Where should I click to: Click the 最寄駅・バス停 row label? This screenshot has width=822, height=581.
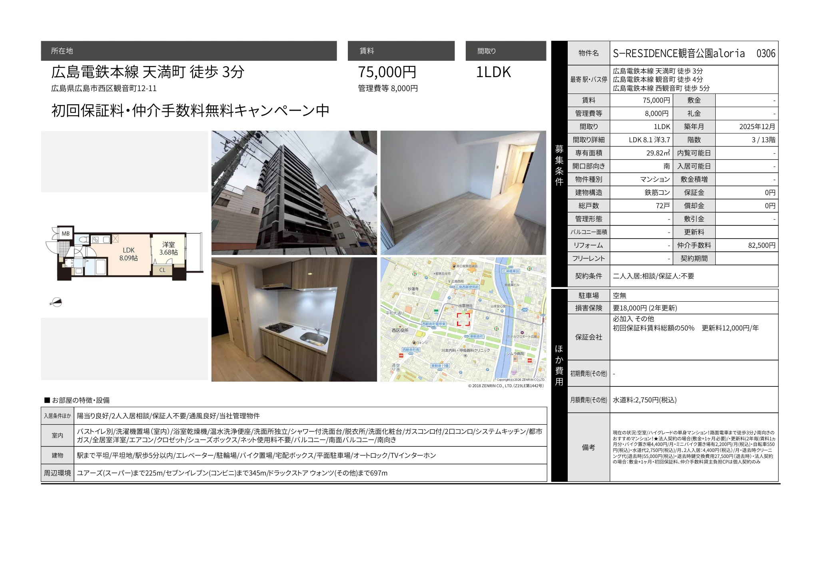tap(589, 80)
